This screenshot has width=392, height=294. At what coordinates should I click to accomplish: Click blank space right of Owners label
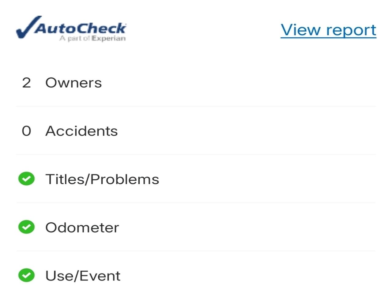pos(239,83)
